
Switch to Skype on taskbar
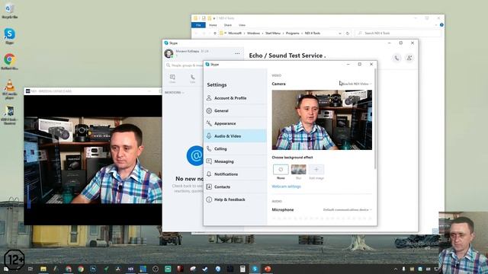tap(255, 269)
